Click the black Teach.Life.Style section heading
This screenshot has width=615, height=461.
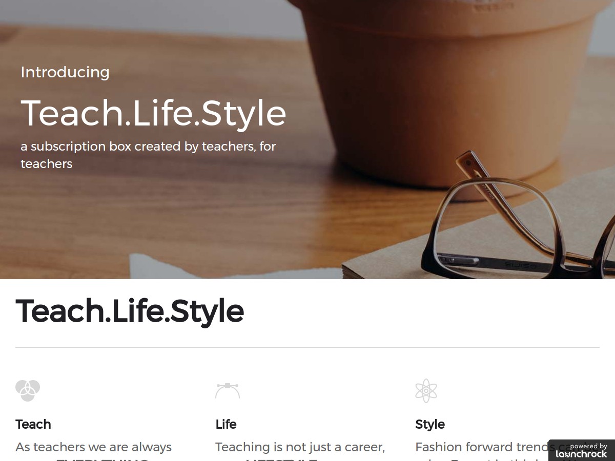point(130,311)
